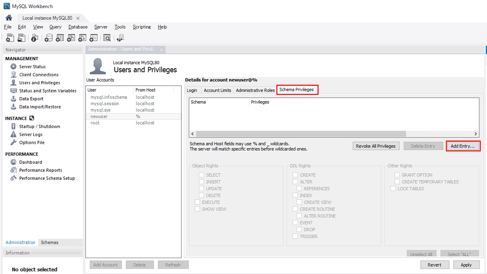Click the reconnect to DBMS icon
This screenshot has width=487, height=274.
click(x=120, y=38)
